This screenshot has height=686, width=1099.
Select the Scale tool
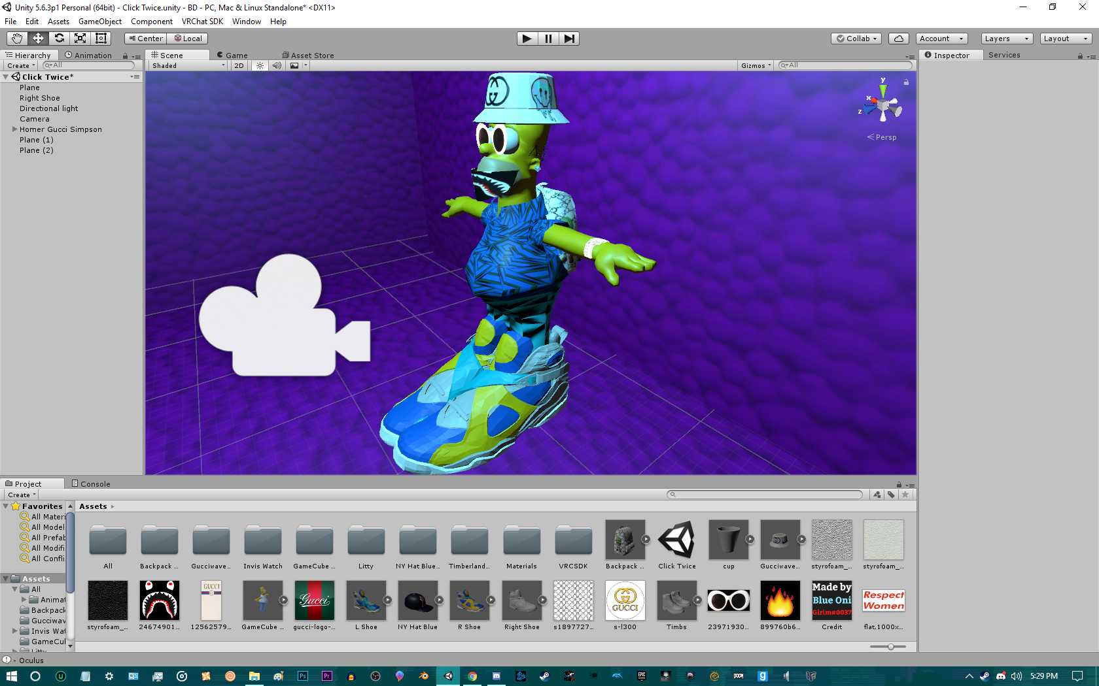point(80,39)
